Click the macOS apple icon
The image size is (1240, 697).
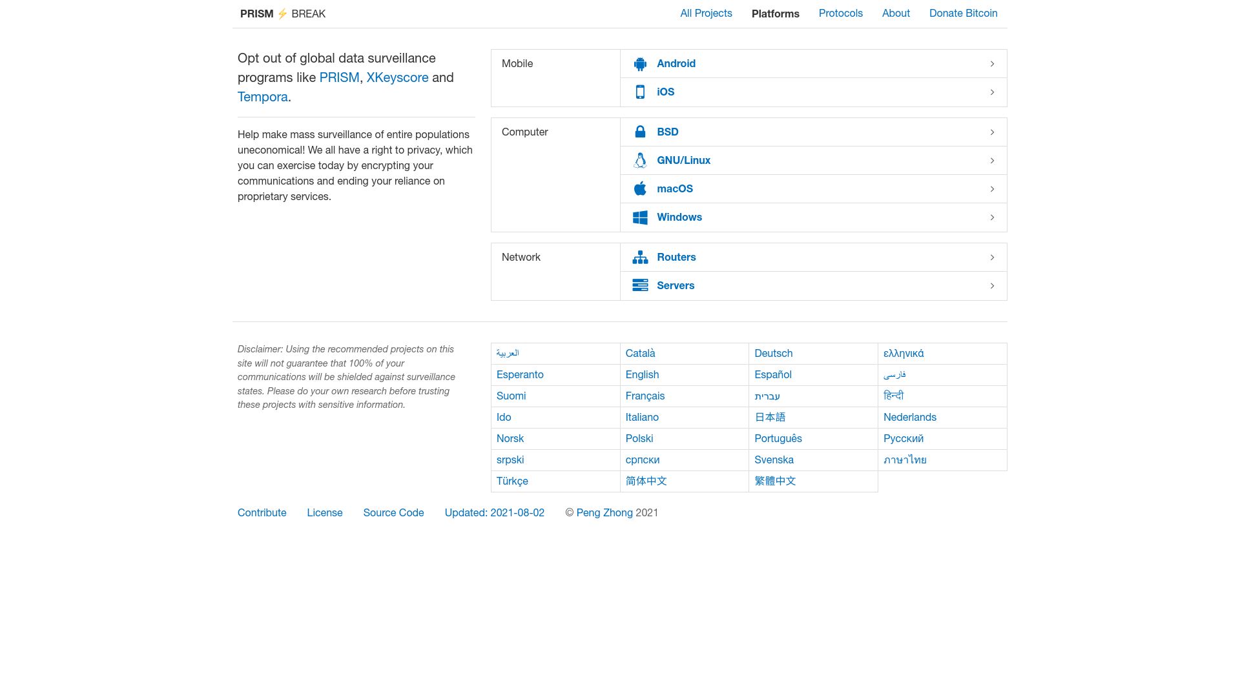tap(640, 188)
